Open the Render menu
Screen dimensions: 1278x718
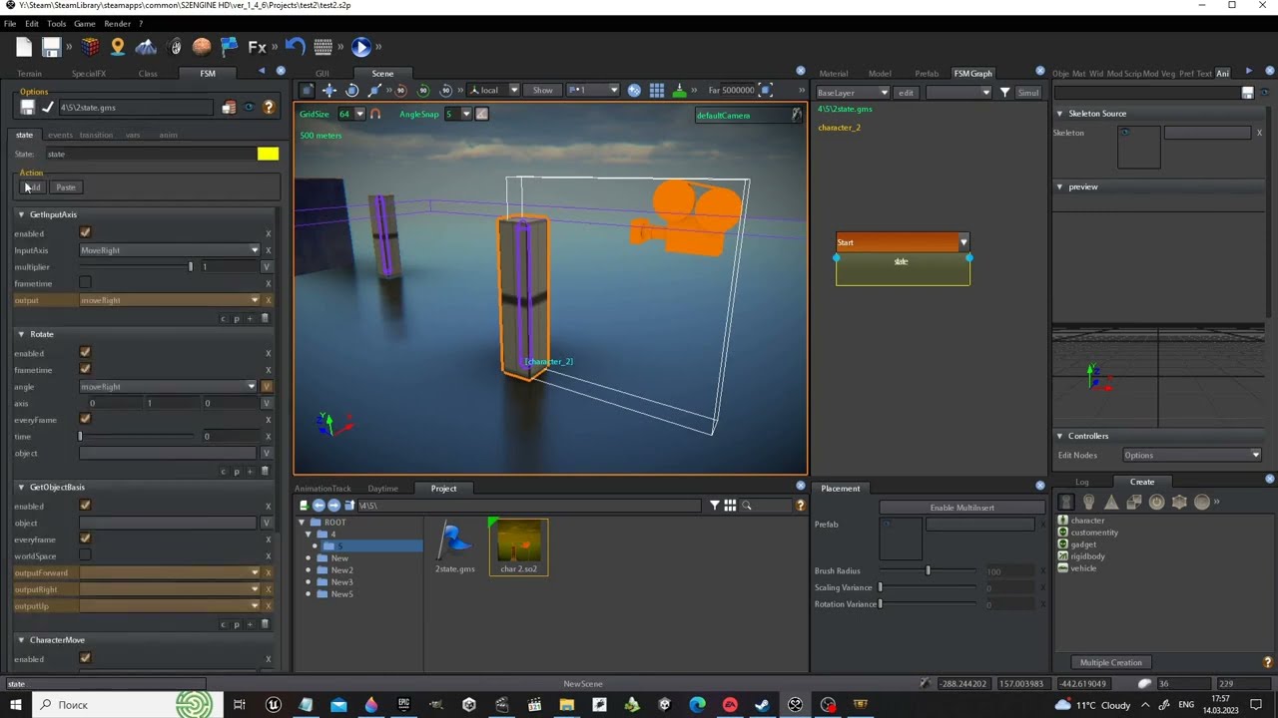click(117, 23)
